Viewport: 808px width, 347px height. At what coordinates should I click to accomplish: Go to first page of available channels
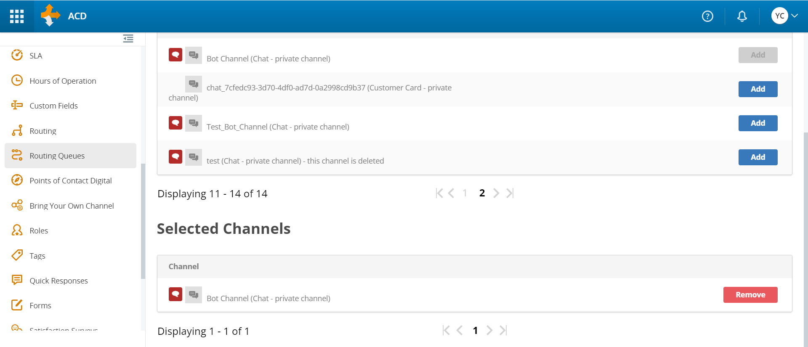[x=439, y=193]
